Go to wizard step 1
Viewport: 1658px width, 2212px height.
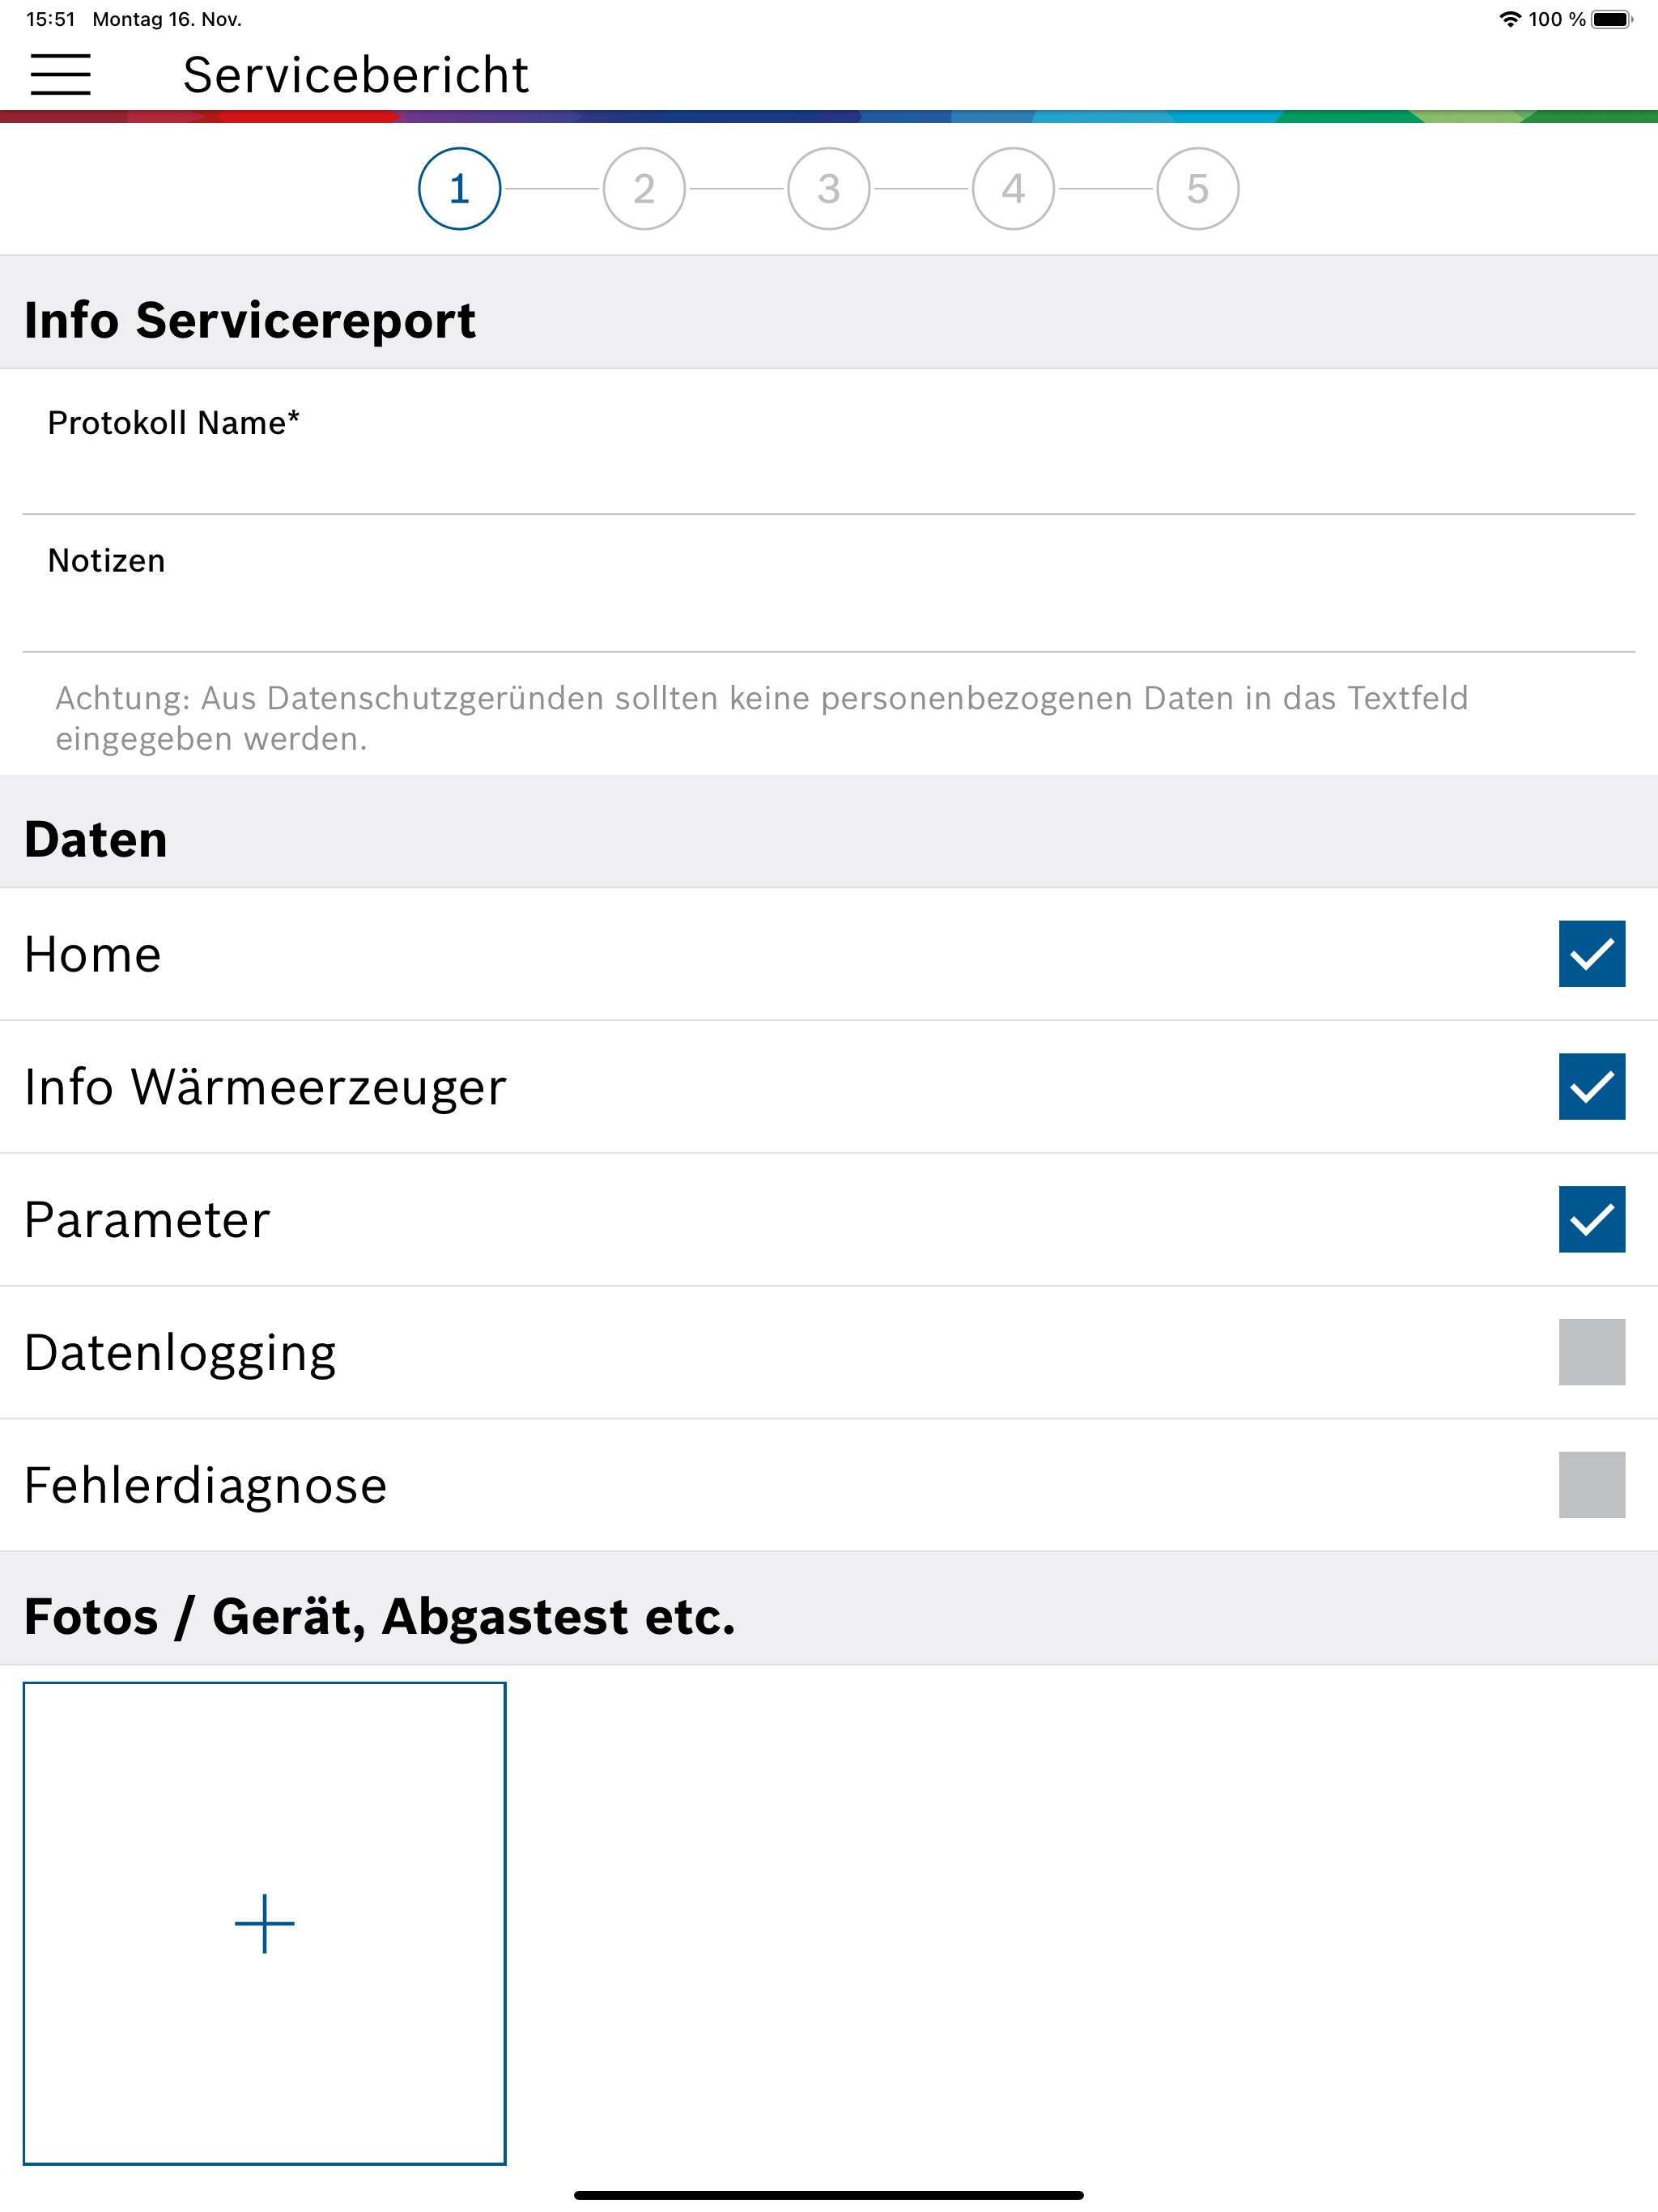click(x=459, y=189)
